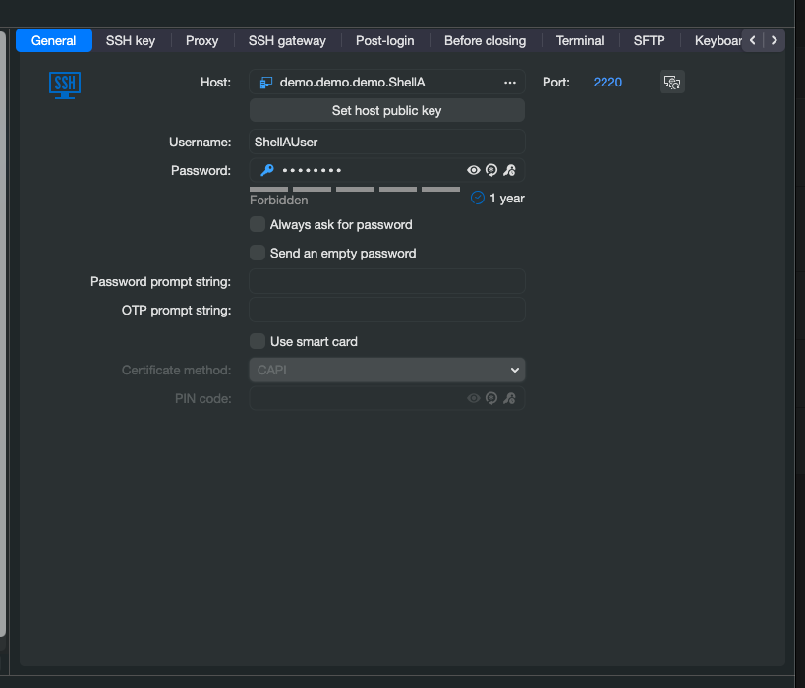Click the vertical scrollbar on the left edge
This screenshot has width=805, height=688.
[3, 334]
